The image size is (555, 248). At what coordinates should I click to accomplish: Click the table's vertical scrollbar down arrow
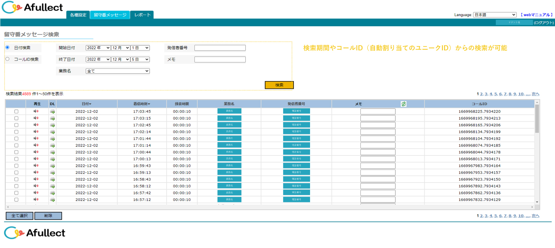click(x=537, y=202)
